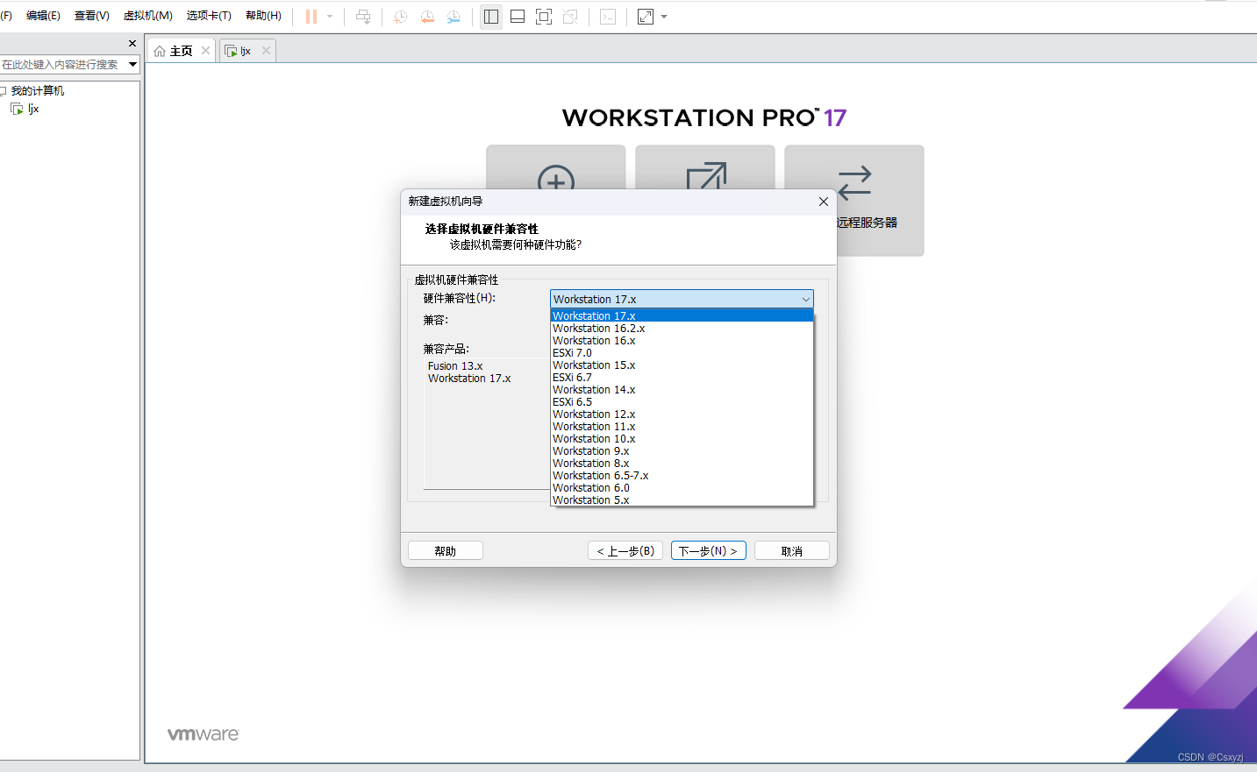This screenshot has height=772, width=1257.
Task: Cancel the wizard with 取消
Action: 792,551
